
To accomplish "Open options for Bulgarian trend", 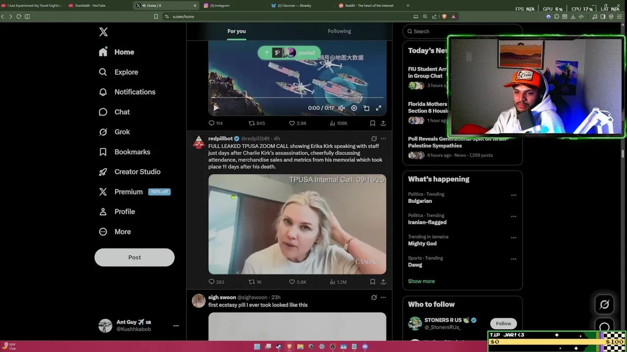I will coord(513,195).
